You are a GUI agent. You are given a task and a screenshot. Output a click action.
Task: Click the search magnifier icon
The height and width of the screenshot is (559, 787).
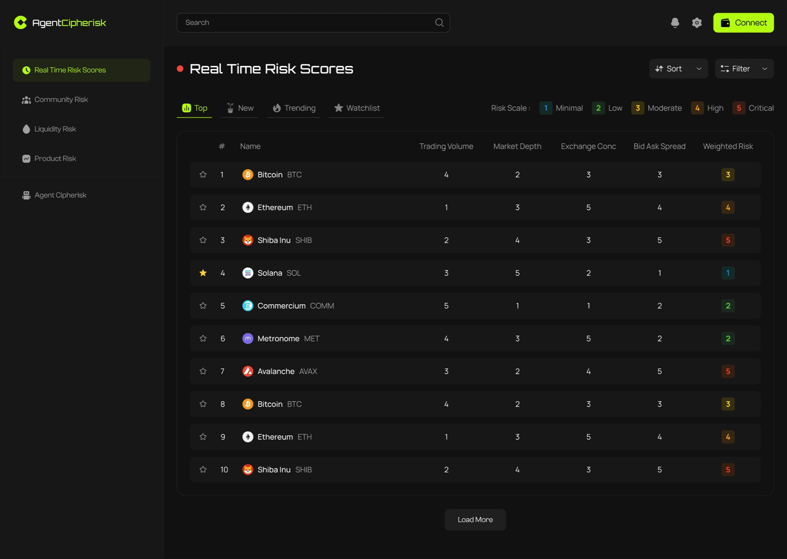tap(439, 23)
